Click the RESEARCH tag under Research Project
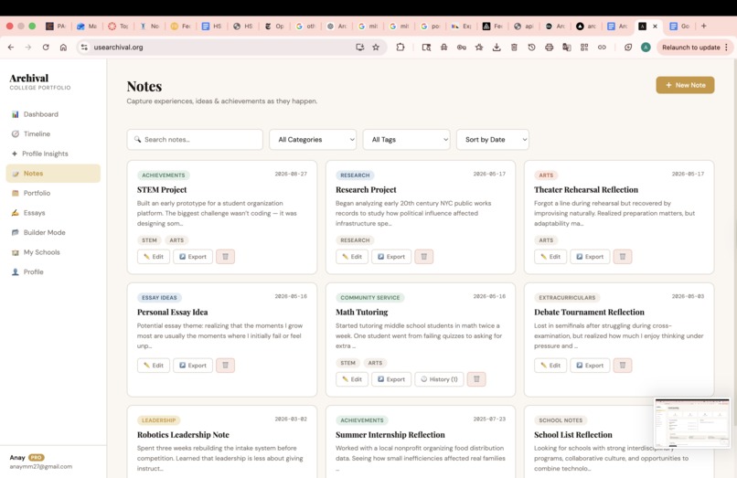Image resolution: width=737 pixels, height=478 pixels. pyautogui.click(x=355, y=240)
